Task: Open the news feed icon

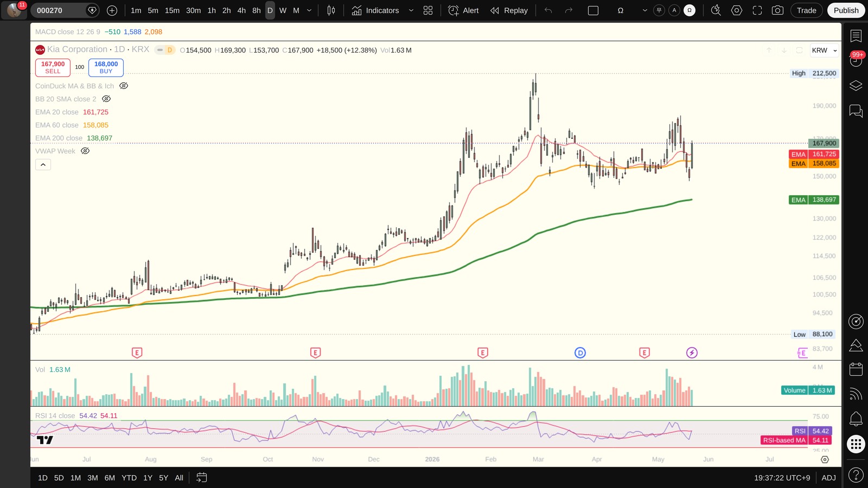Action: (x=856, y=394)
